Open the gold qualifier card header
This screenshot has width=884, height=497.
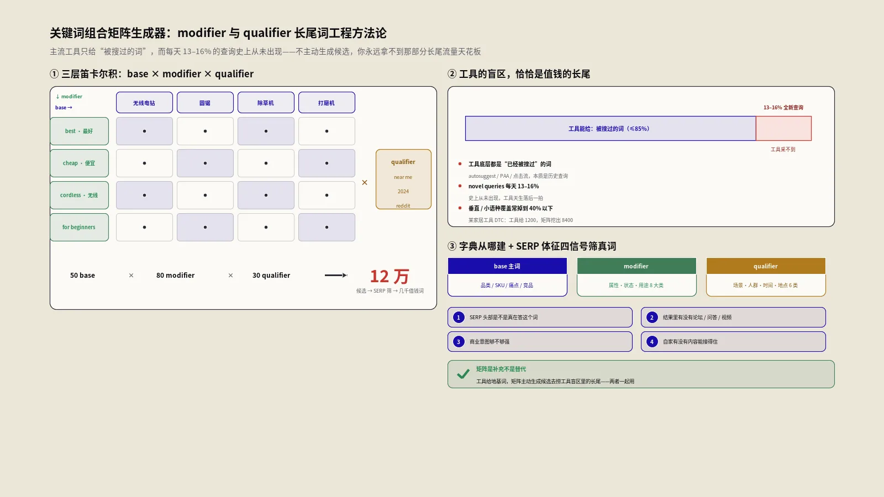pos(766,266)
